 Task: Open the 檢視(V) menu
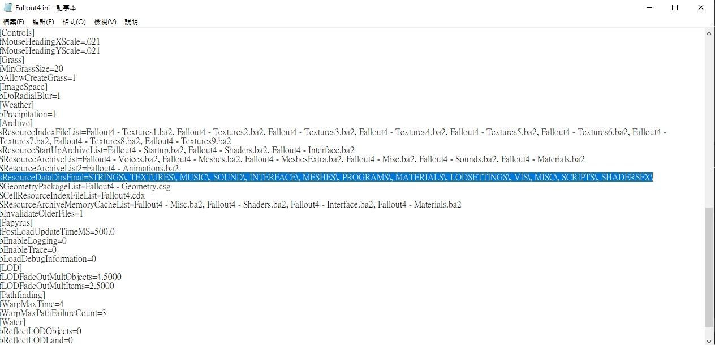[105, 21]
